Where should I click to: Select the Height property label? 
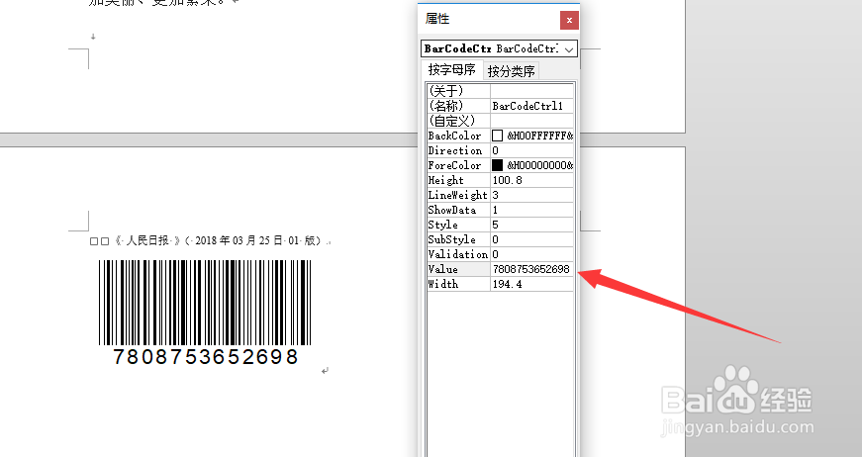[458, 180]
